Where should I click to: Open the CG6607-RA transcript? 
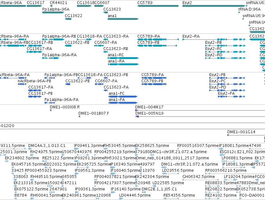pos(99,46)
